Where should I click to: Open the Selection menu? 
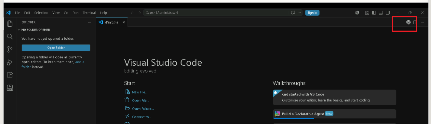pos(41,13)
